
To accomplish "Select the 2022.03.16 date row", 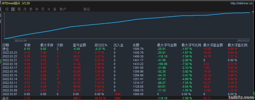I will [x=10, y=71].
